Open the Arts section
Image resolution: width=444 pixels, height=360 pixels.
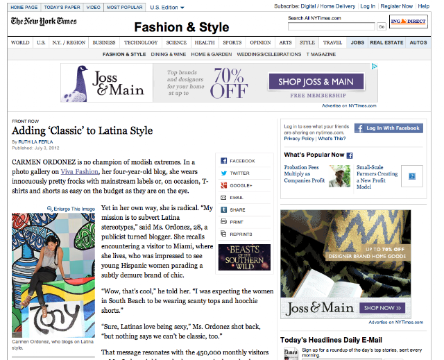(285, 42)
